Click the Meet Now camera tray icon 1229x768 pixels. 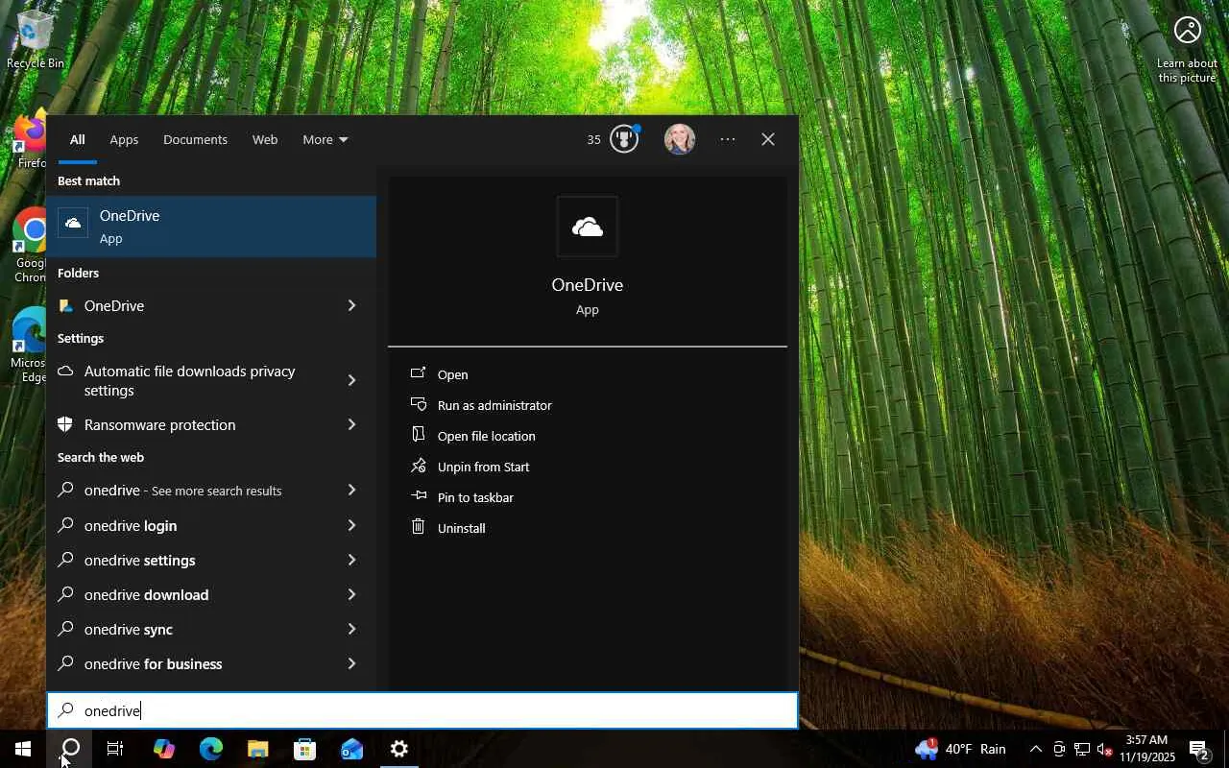click(x=1059, y=749)
